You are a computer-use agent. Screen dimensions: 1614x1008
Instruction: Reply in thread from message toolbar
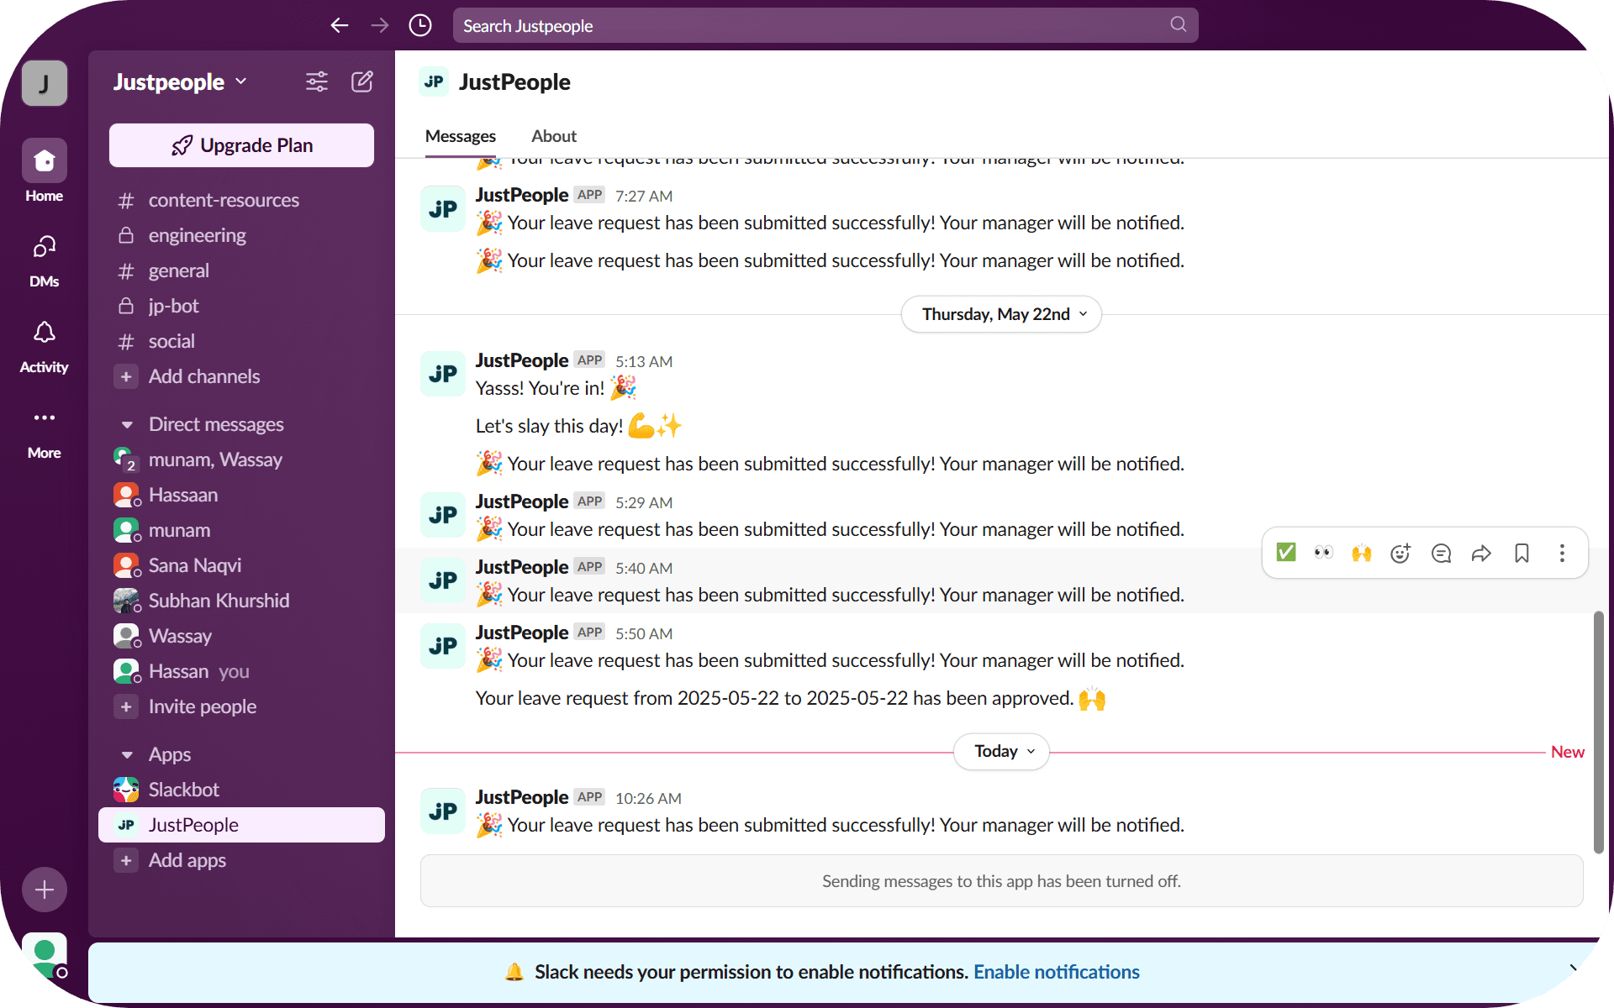pyautogui.click(x=1441, y=553)
